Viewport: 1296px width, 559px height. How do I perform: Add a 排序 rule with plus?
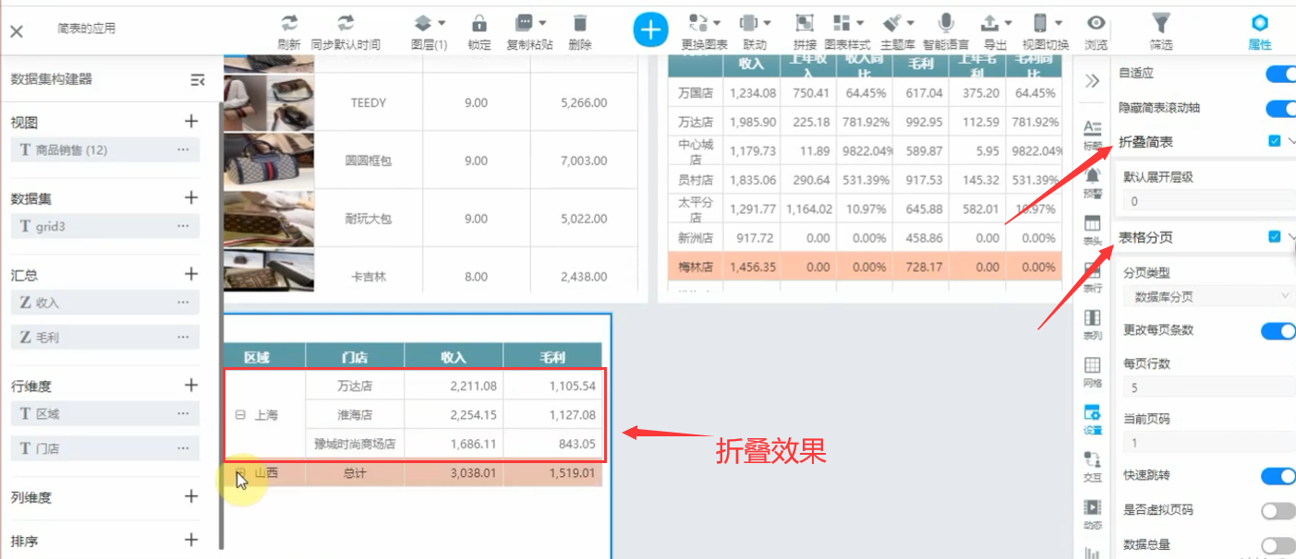pyautogui.click(x=191, y=540)
